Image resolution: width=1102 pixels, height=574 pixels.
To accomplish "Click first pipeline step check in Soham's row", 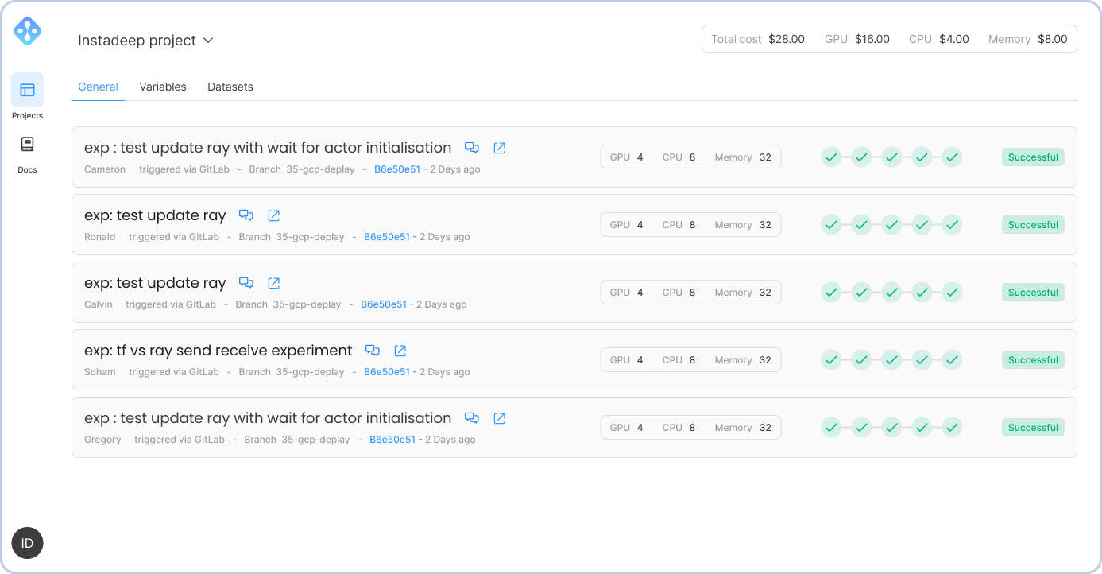I will click(831, 360).
